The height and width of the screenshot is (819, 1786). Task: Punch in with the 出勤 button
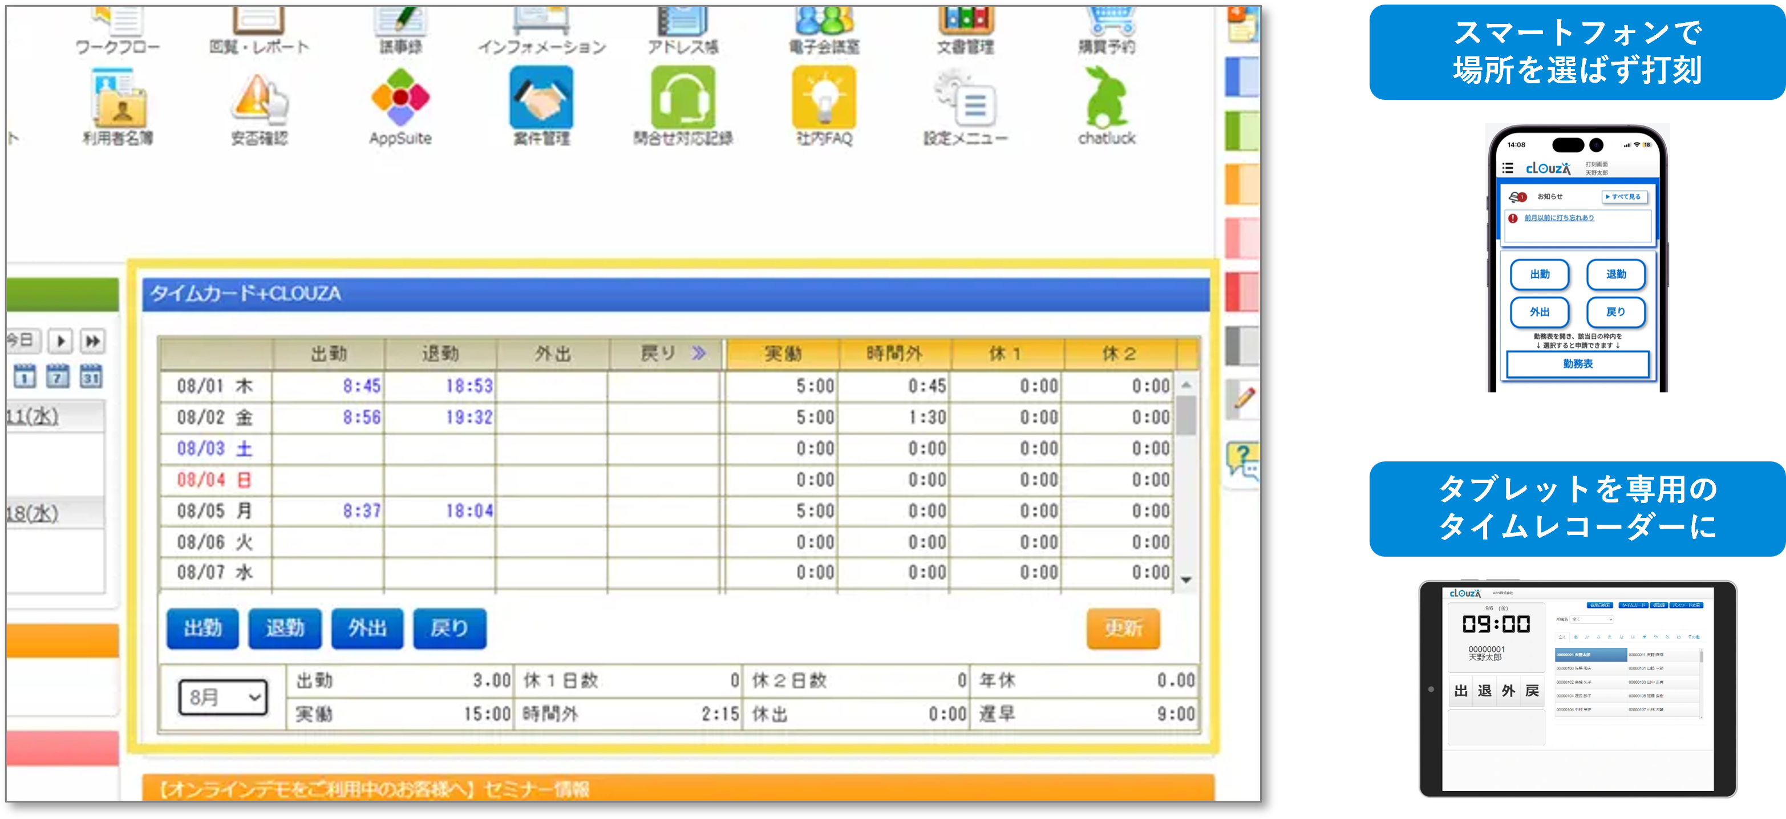click(x=203, y=629)
